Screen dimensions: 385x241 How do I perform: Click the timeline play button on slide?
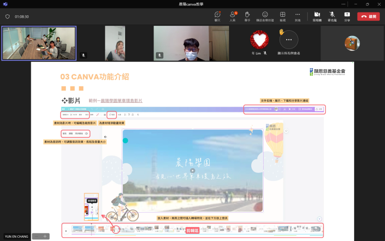coord(66,231)
